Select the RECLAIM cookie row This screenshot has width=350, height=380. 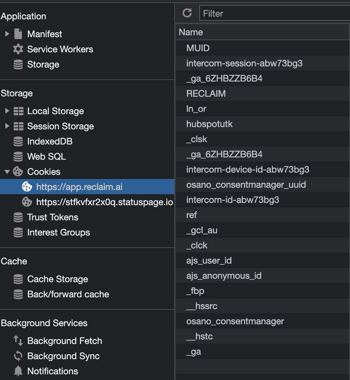coord(262,94)
